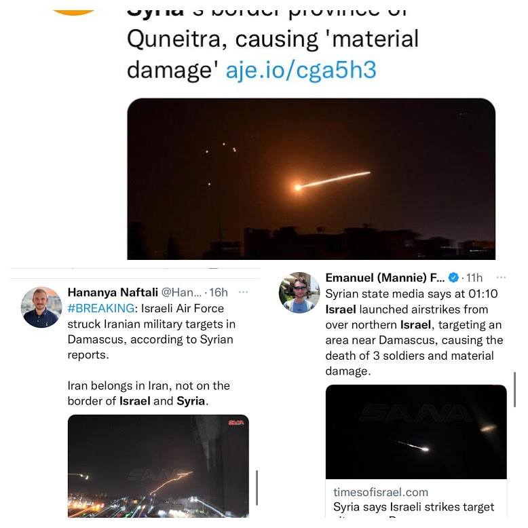Click the blue verified badge beside Emanuel

click(x=453, y=278)
